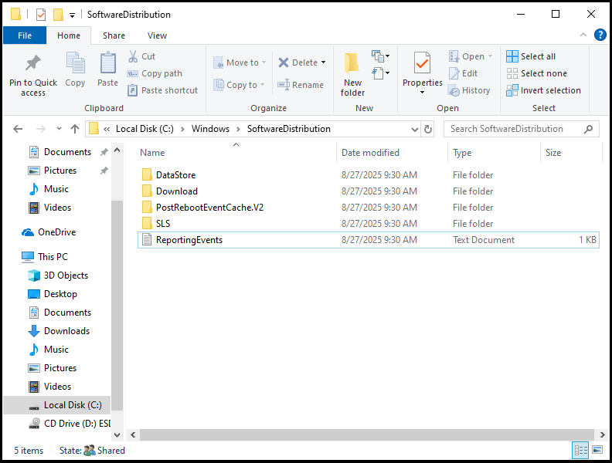The height and width of the screenshot is (463, 612).
Task: Open Desktop in navigation pane
Action: click(53, 294)
